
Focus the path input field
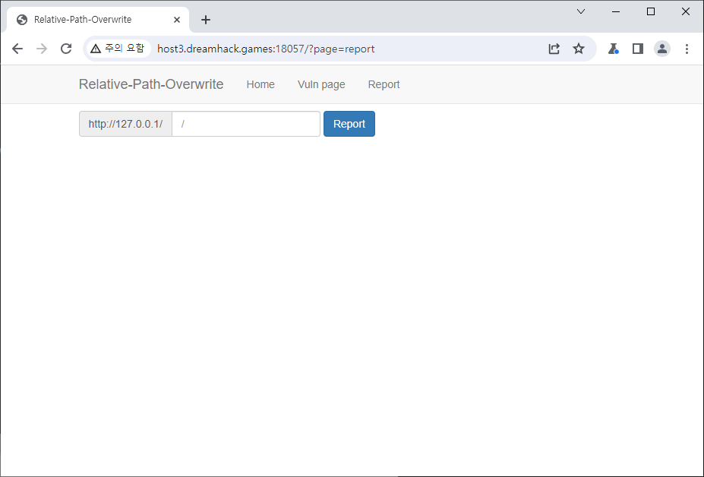point(245,124)
